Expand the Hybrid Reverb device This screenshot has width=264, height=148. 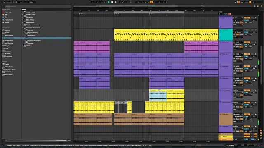[24, 33]
